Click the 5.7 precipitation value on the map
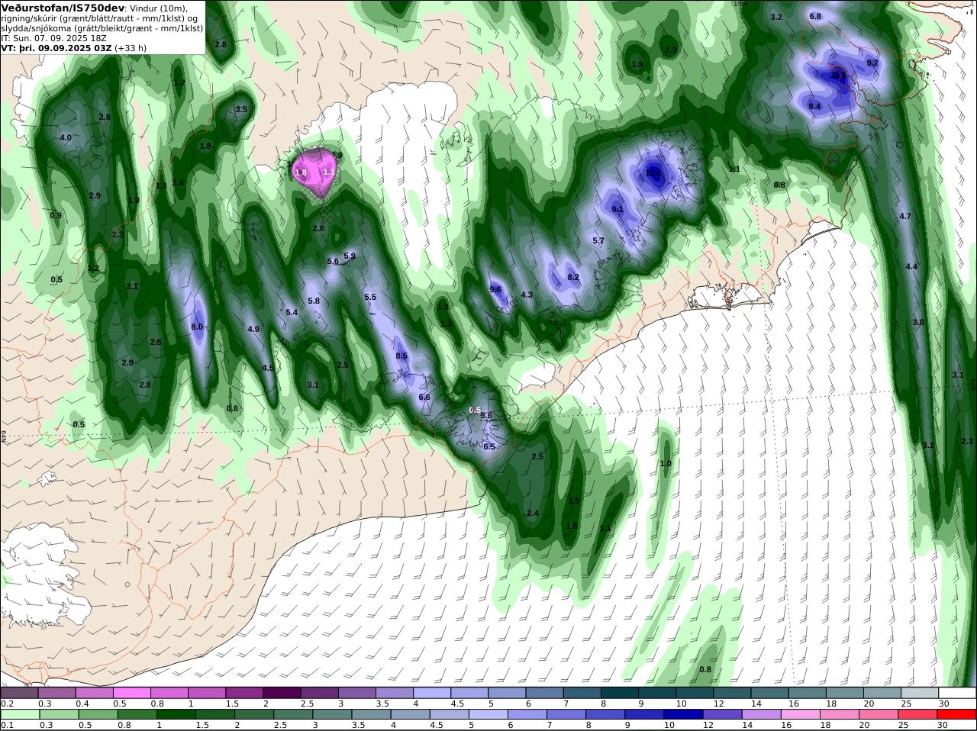 coord(598,240)
